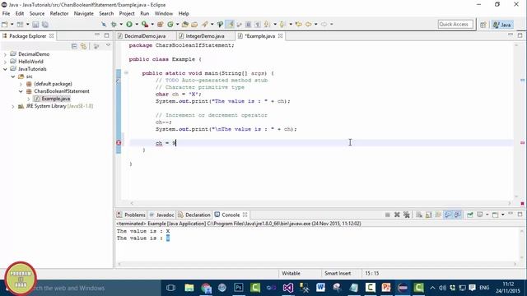Click the Open Perspective icon

[483, 25]
